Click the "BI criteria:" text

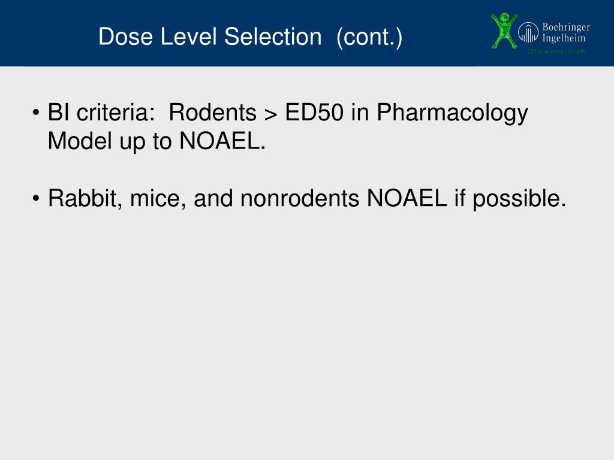click(x=101, y=112)
